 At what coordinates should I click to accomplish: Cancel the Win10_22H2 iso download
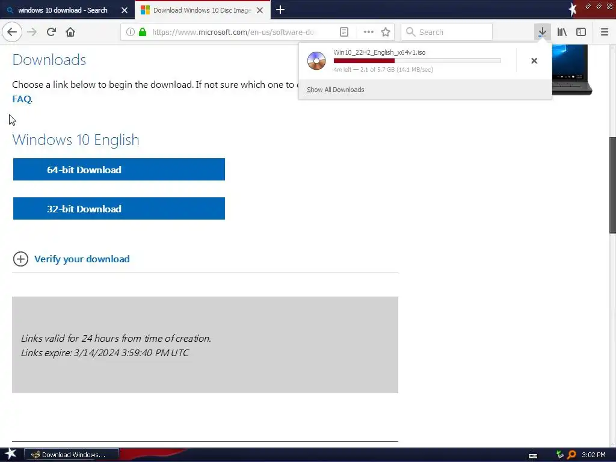click(x=534, y=61)
